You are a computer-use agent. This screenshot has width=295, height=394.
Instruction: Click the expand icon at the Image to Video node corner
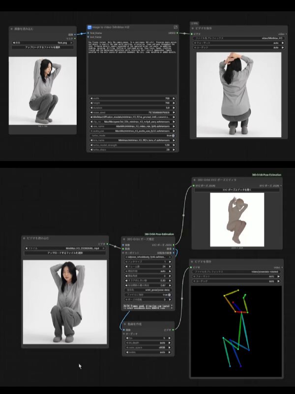pos(176,27)
